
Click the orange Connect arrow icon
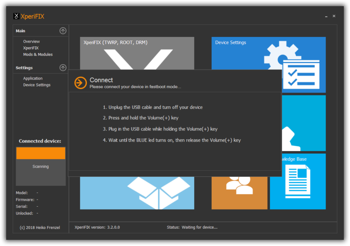pyautogui.click(x=80, y=83)
